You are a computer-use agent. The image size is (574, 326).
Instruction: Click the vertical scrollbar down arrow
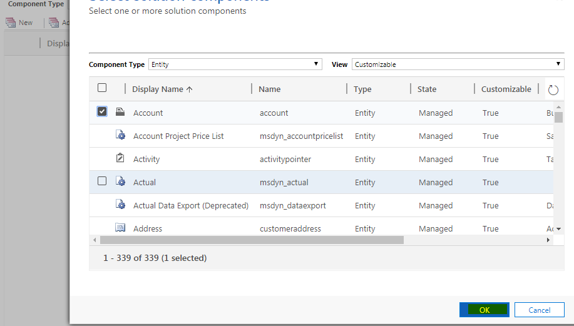(x=559, y=229)
